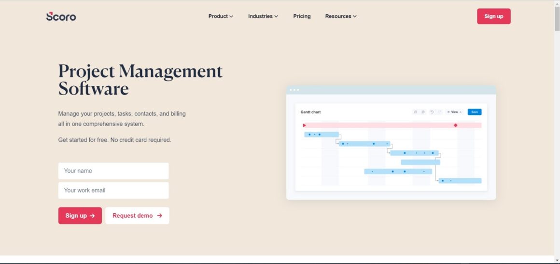The height and width of the screenshot is (264, 560).
Task: Click the Scoro logo
Action: click(61, 16)
